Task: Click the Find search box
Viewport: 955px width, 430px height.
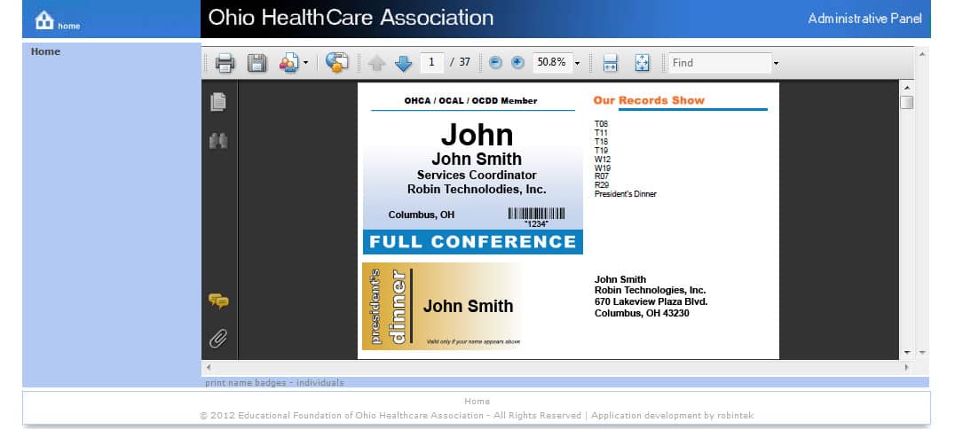Action: (720, 63)
